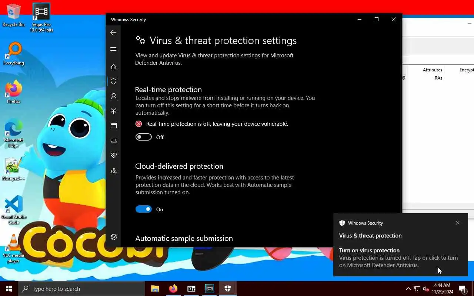Select the Virus & threat protection shield icon
The height and width of the screenshot is (296, 474).
click(114, 81)
